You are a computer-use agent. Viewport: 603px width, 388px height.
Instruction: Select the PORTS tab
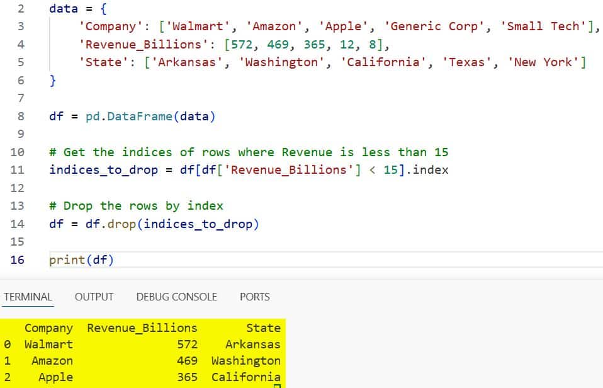point(254,297)
